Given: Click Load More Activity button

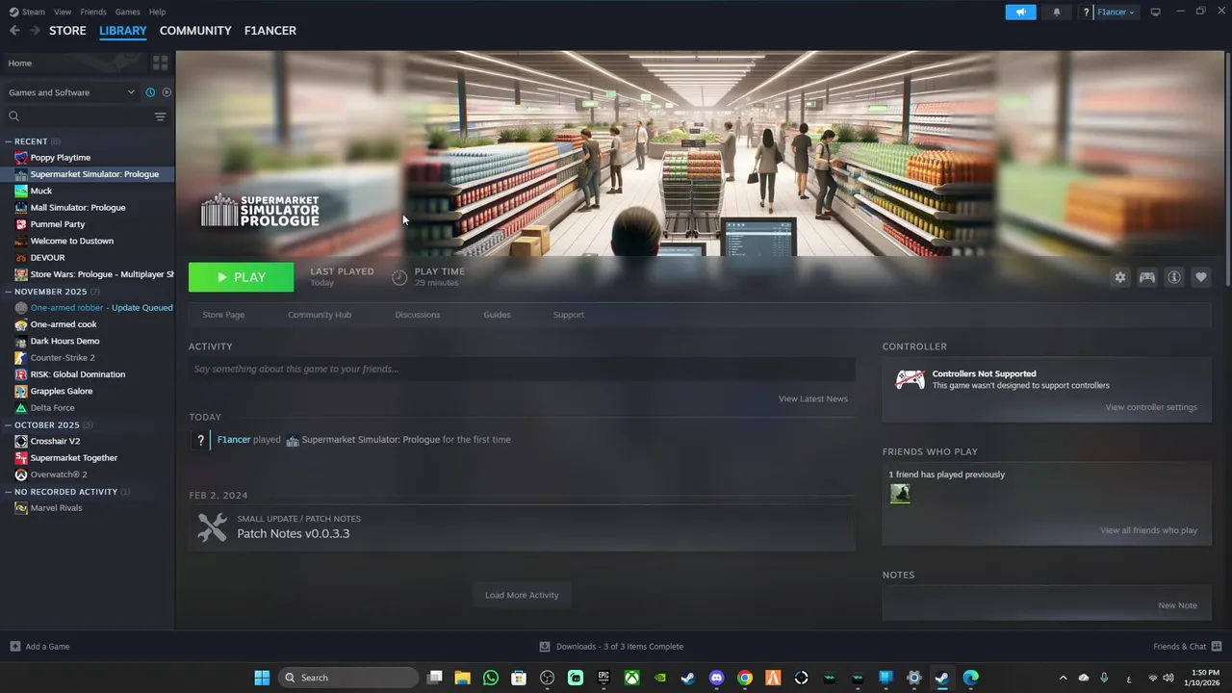Looking at the screenshot, I should 522,595.
